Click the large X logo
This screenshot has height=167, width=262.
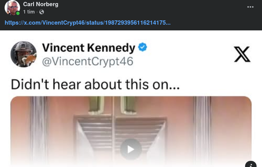click(242, 54)
